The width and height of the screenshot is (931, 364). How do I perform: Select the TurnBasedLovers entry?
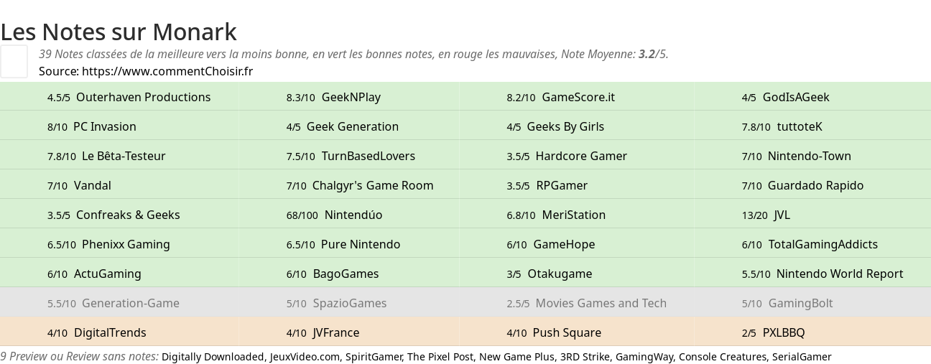[x=351, y=156]
